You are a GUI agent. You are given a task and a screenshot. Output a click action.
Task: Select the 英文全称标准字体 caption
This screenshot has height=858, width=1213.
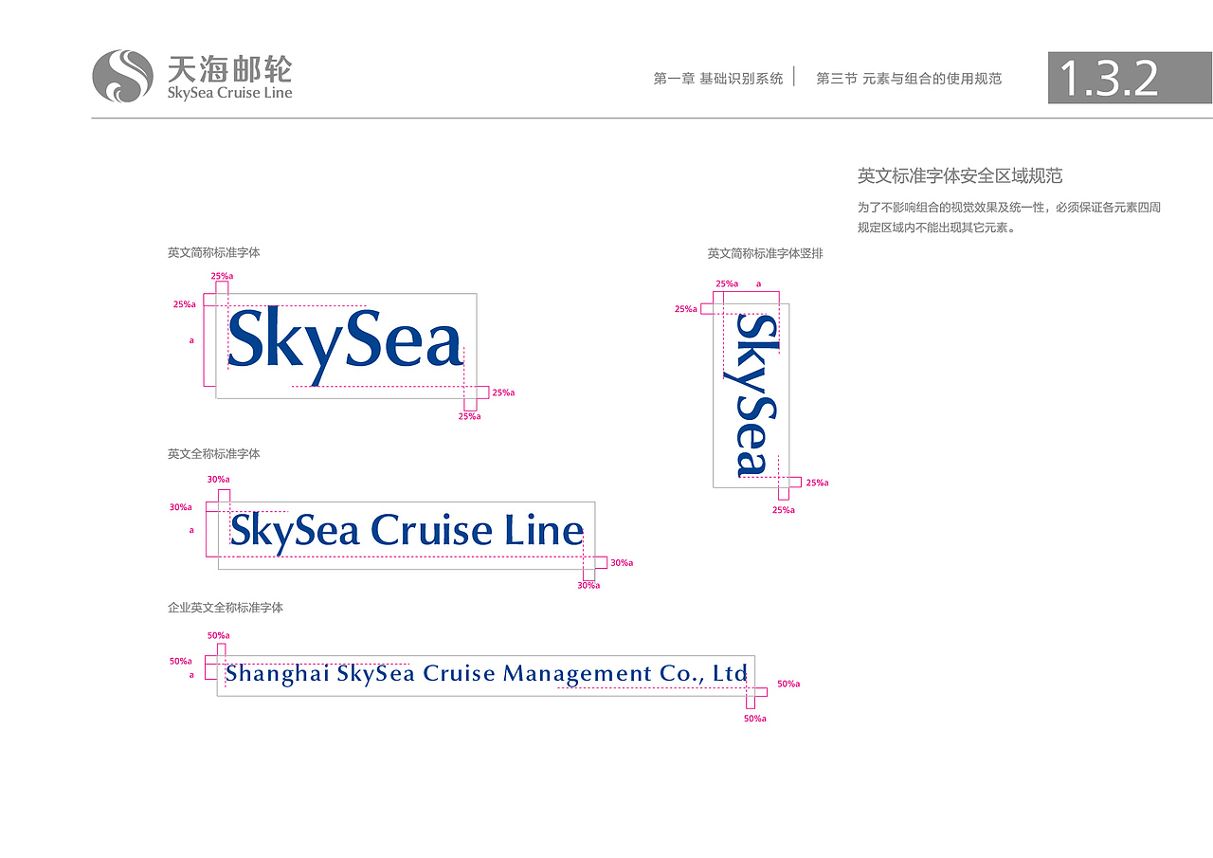[x=214, y=454]
